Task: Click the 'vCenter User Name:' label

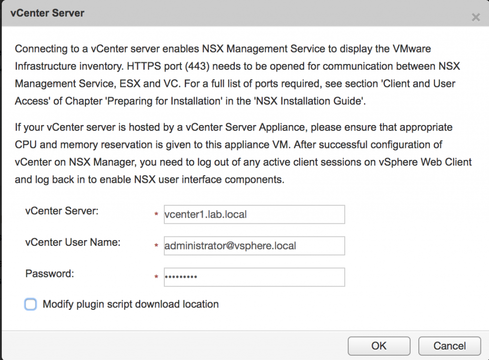Action: pos(73,242)
